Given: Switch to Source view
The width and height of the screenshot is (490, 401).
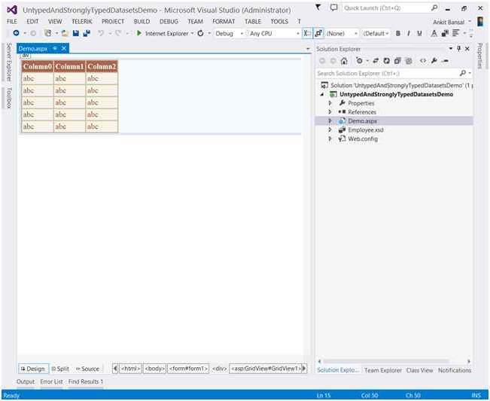Looking at the screenshot, I should pyautogui.click(x=87, y=369).
